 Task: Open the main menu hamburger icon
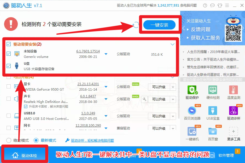[x=227, y=5]
